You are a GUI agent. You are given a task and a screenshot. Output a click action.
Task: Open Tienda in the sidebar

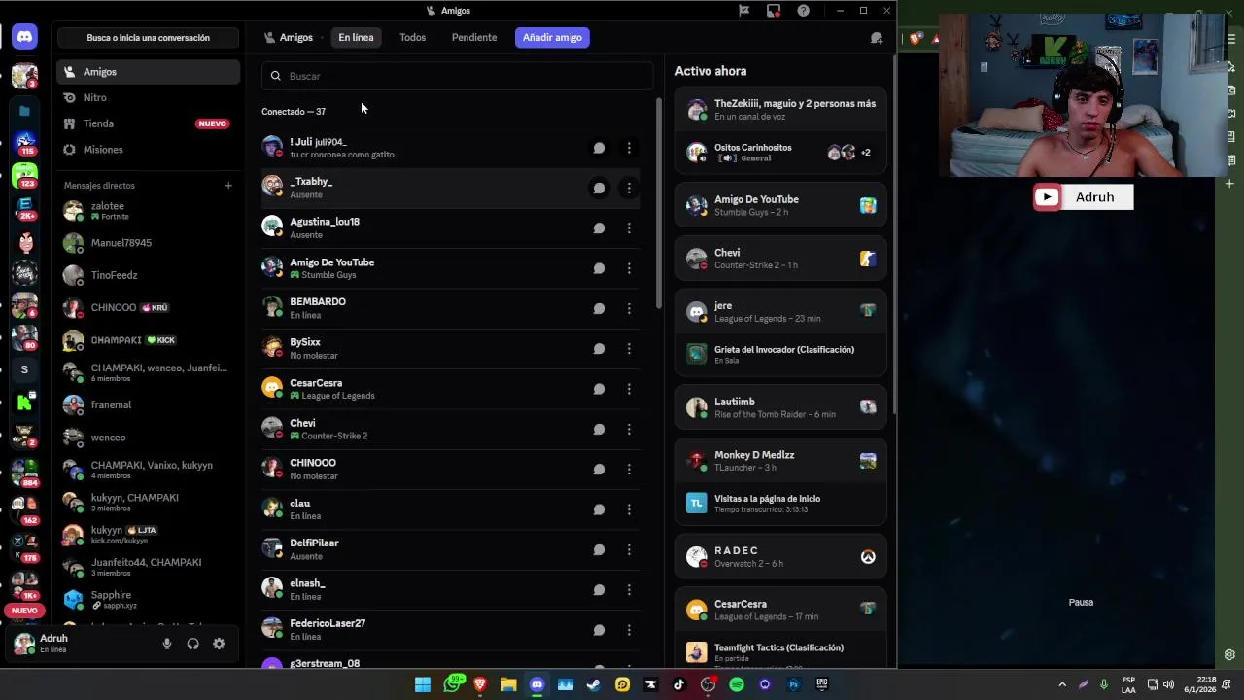point(148,123)
